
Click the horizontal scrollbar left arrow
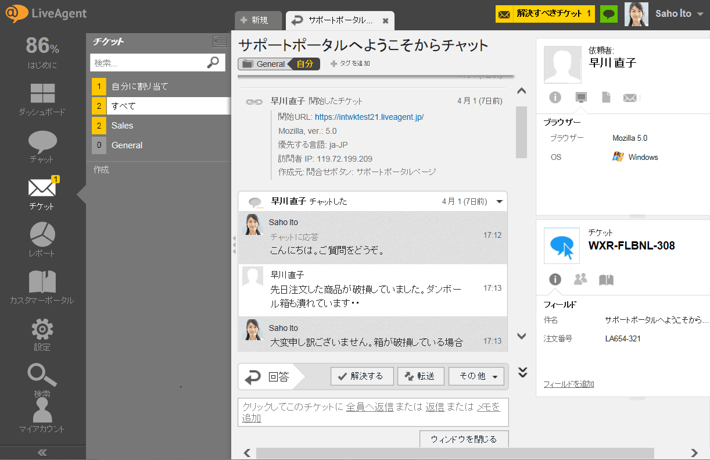tap(247, 453)
